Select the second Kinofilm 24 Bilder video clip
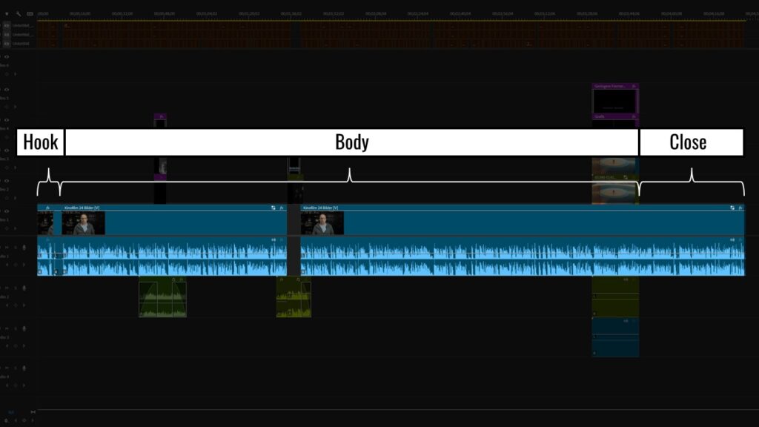 519,222
